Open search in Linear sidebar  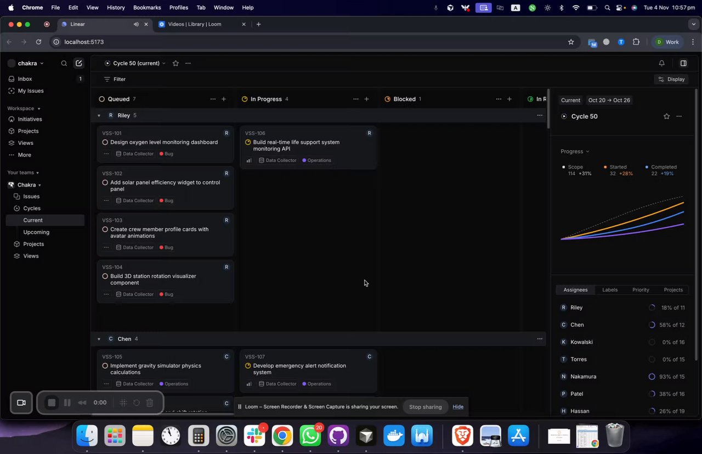click(64, 63)
